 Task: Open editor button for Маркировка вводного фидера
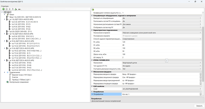201,74
